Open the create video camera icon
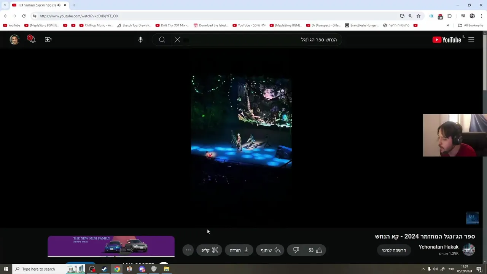The width and height of the screenshot is (487, 274). pos(48,40)
